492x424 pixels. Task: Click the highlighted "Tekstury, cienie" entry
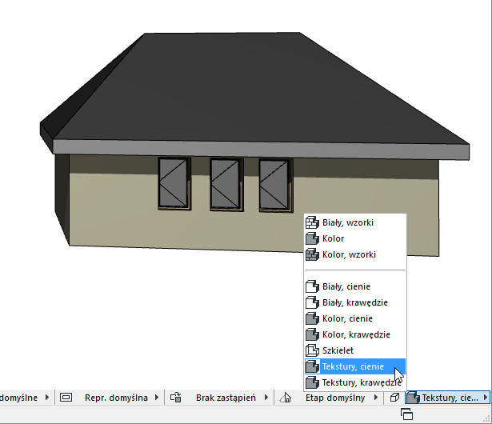(355, 366)
